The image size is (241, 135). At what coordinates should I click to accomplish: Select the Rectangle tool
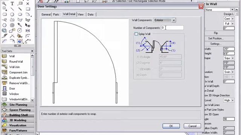[x=28, y=9]
